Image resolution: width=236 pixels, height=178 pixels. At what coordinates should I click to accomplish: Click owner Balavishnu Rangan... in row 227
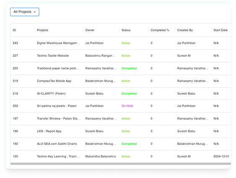coord(100,56)
